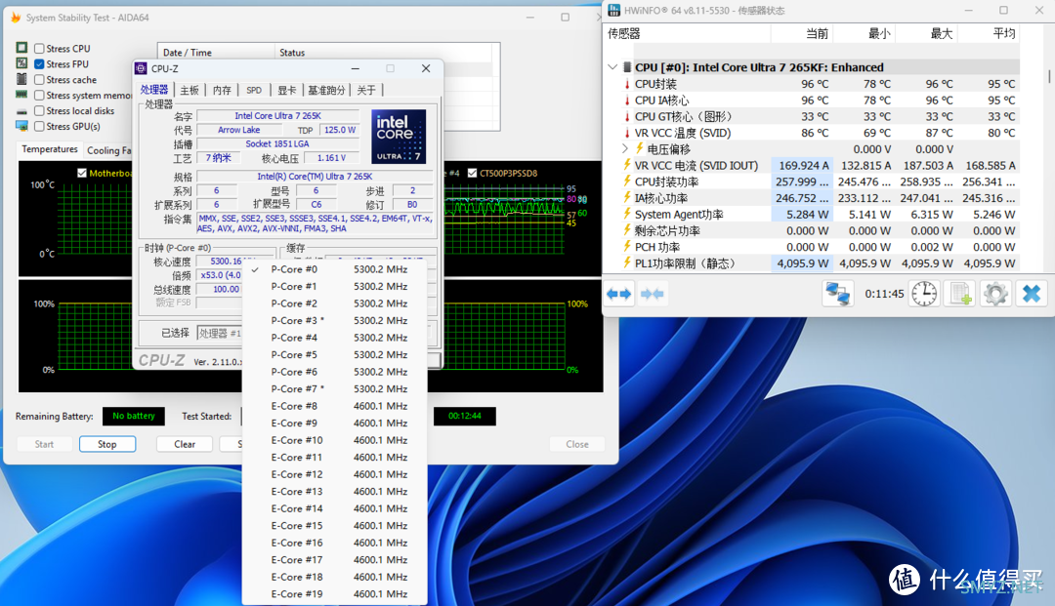Screen dimensions: 1055x606
Task: Click the 最大 column header in HWiNFO
Action: click(x=926, y=33)
